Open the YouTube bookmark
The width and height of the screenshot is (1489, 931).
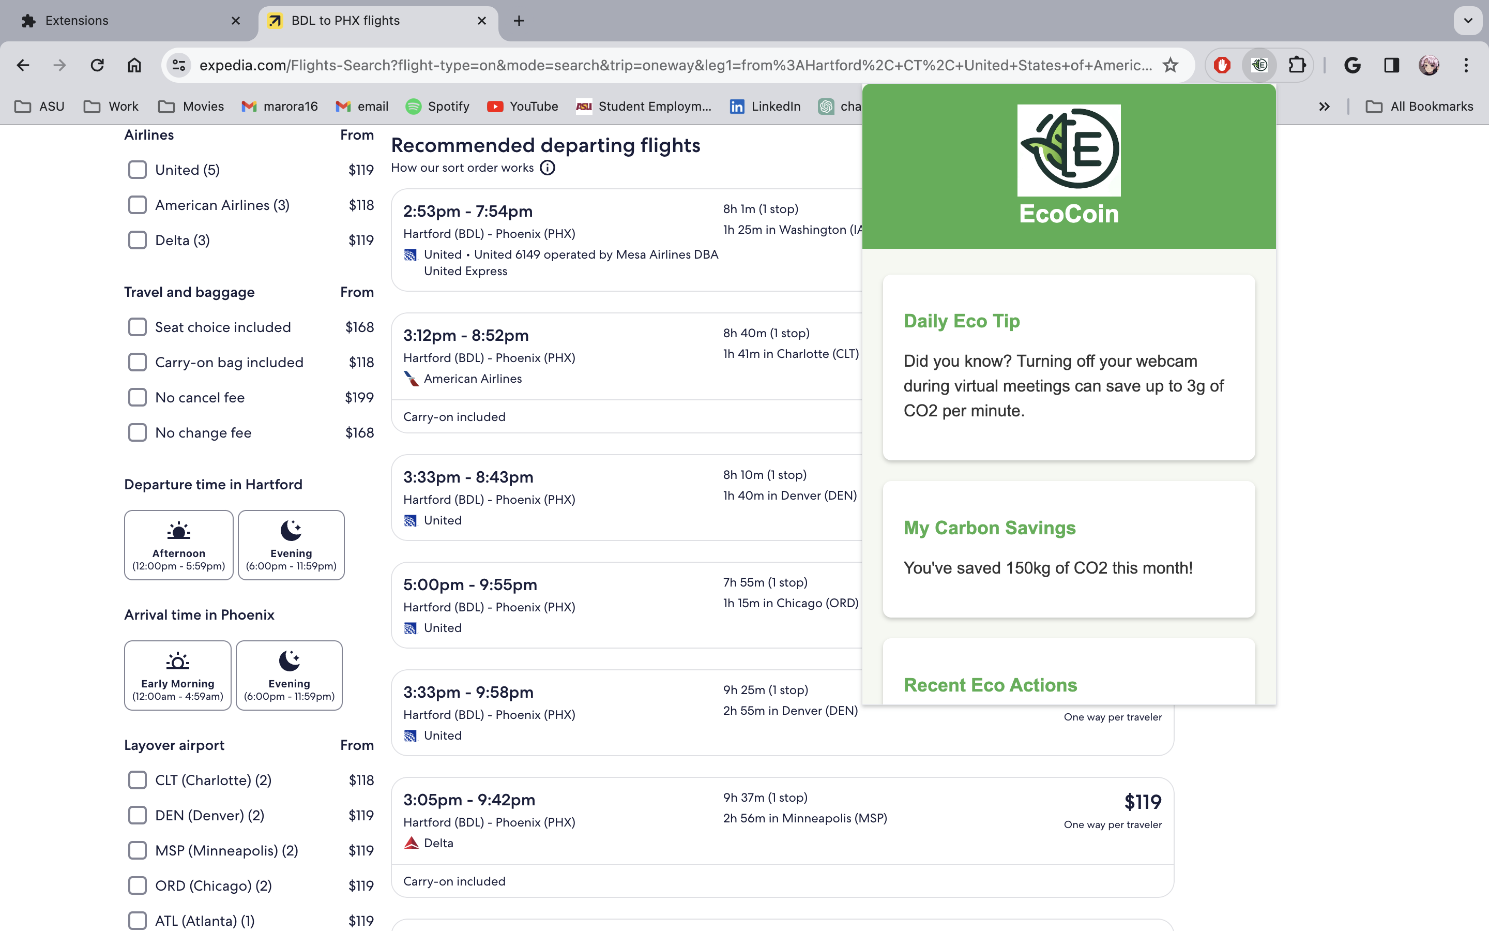(x=522, y=107)
